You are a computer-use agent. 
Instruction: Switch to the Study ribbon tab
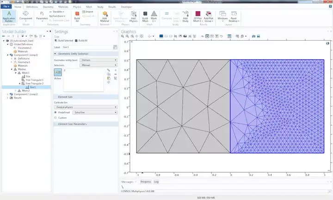pos(100,7)
